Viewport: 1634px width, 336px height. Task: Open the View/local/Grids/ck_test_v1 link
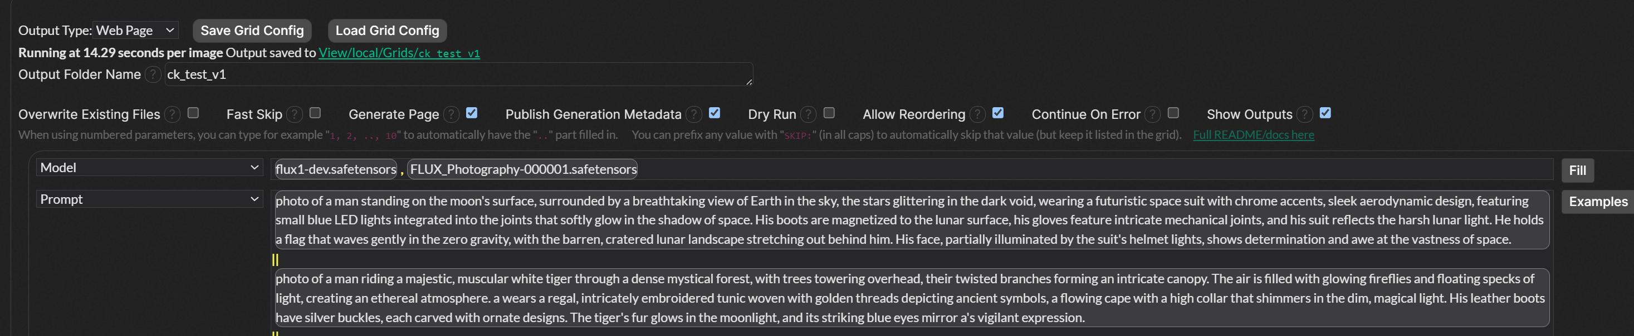pyautogui.click(x=399, y=53)
